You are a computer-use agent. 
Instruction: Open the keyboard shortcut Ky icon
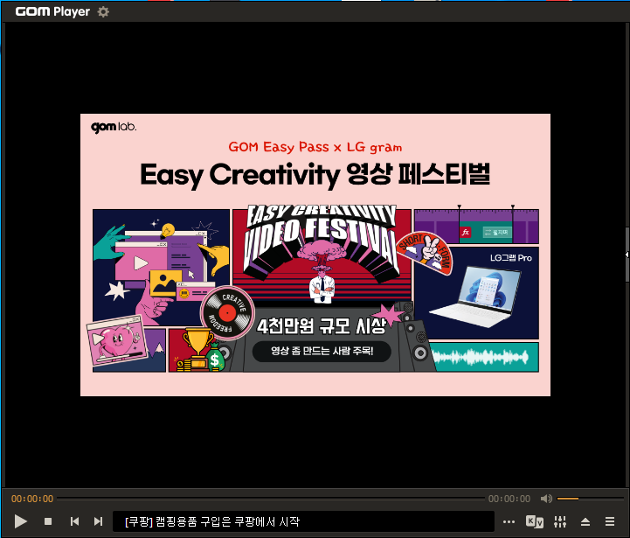click(535, 521)
